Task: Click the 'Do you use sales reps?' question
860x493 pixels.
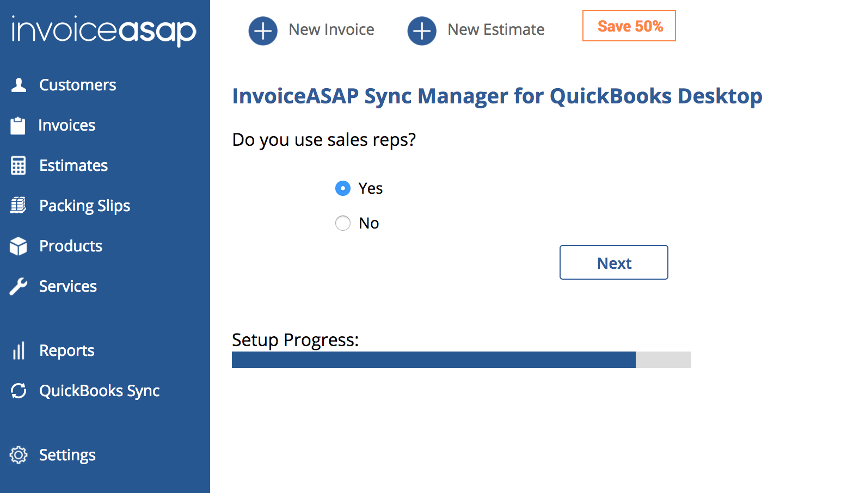Action: click(324, 140)
